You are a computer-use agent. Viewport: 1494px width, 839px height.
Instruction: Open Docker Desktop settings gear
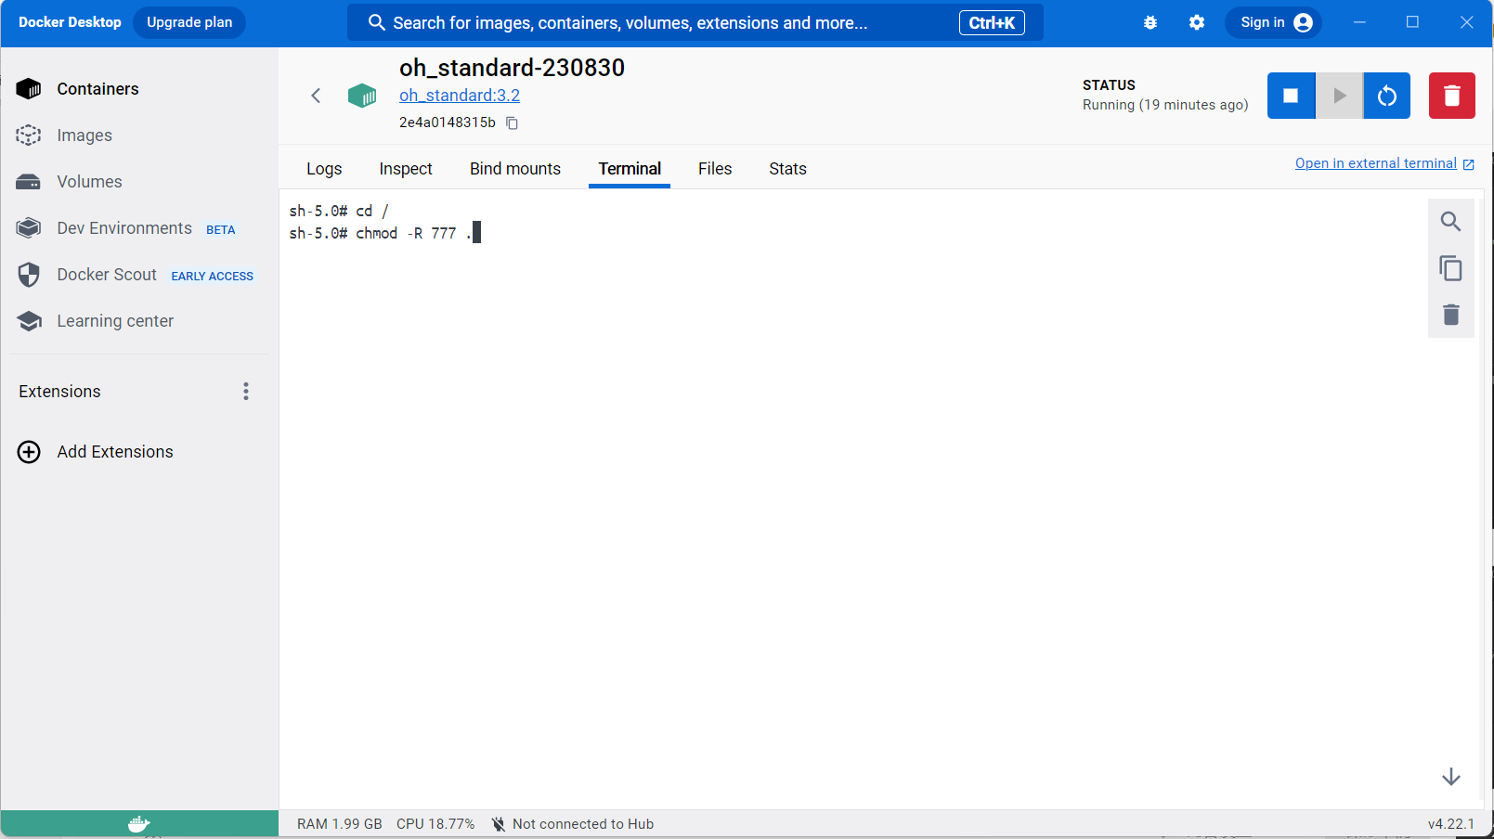[1197, 22]
